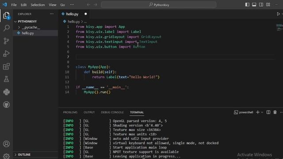Expand the __pycache__ folder
The image size is (283, 159).
pyautogui.click(x=35, y=27)
